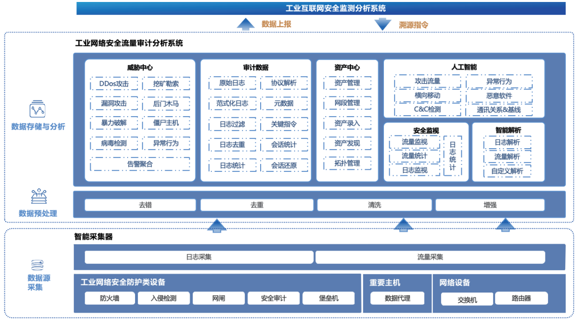Click the 防火墙 device box
Viewport: 578px width, 321px height.
point(109,298)
